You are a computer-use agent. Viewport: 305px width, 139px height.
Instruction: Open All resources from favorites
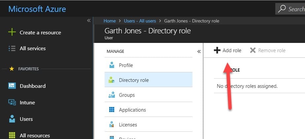pyautogui.click(x=35, y=135)
